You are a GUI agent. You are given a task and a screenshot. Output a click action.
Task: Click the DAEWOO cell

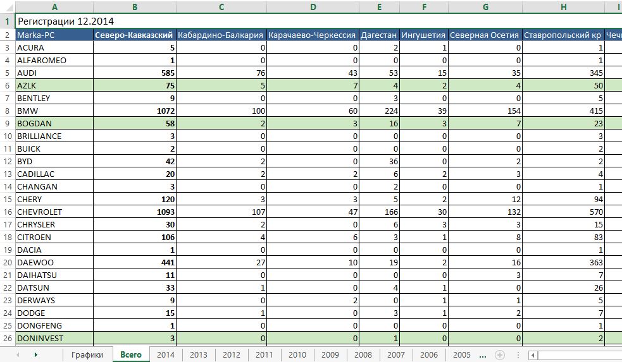tap(54, 263)
